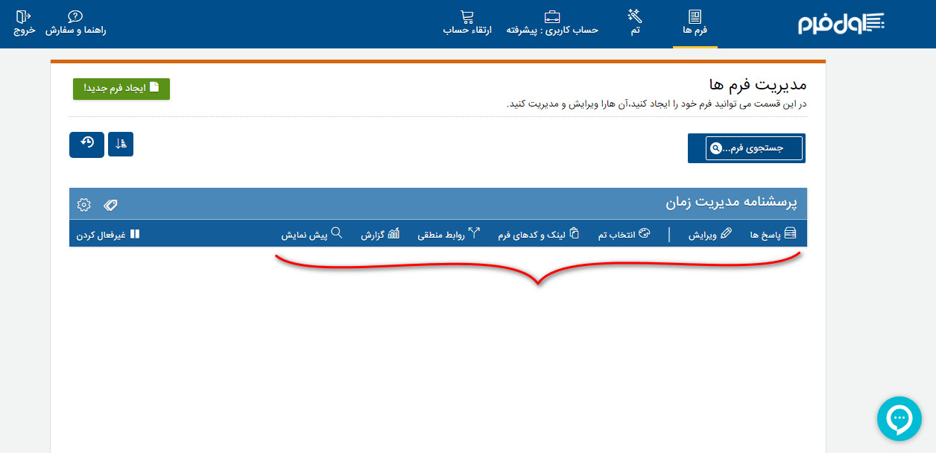Click the search magnifier icon
The height and width of the screenshot is (453, 936).
[716, 148]
